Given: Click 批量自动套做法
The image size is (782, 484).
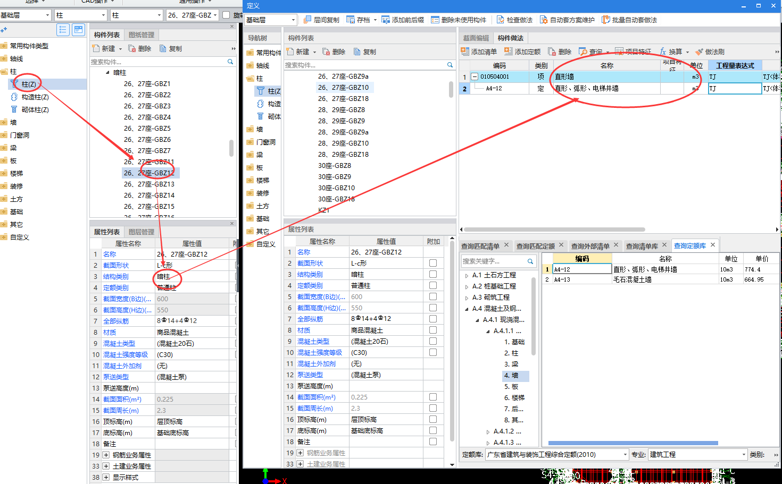Looking at the screenshot, I should [629, 20].
